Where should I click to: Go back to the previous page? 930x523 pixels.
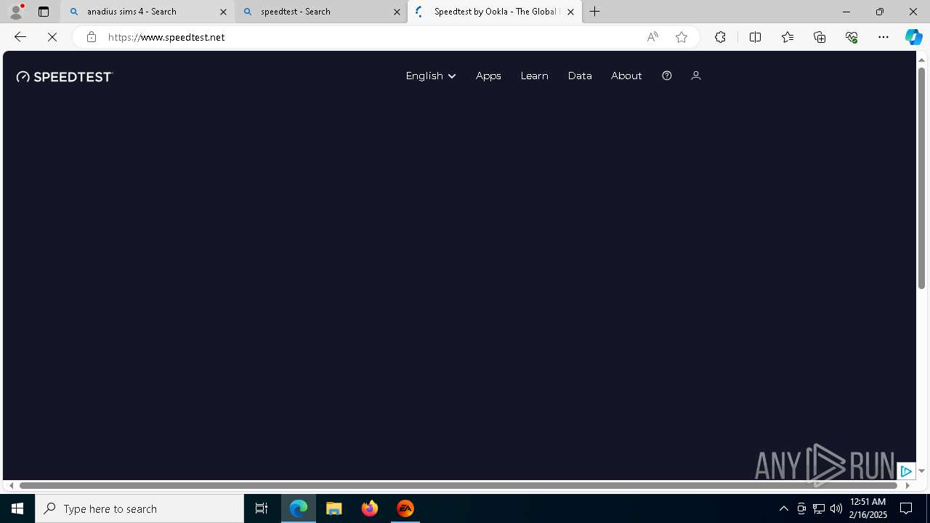point(20,37)
